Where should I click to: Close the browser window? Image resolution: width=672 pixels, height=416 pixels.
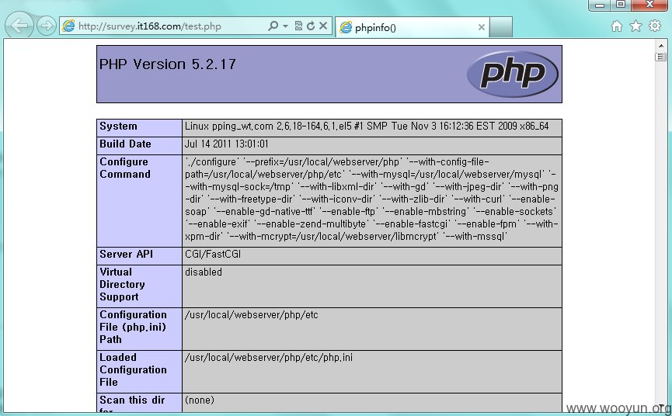pos(649,5)
